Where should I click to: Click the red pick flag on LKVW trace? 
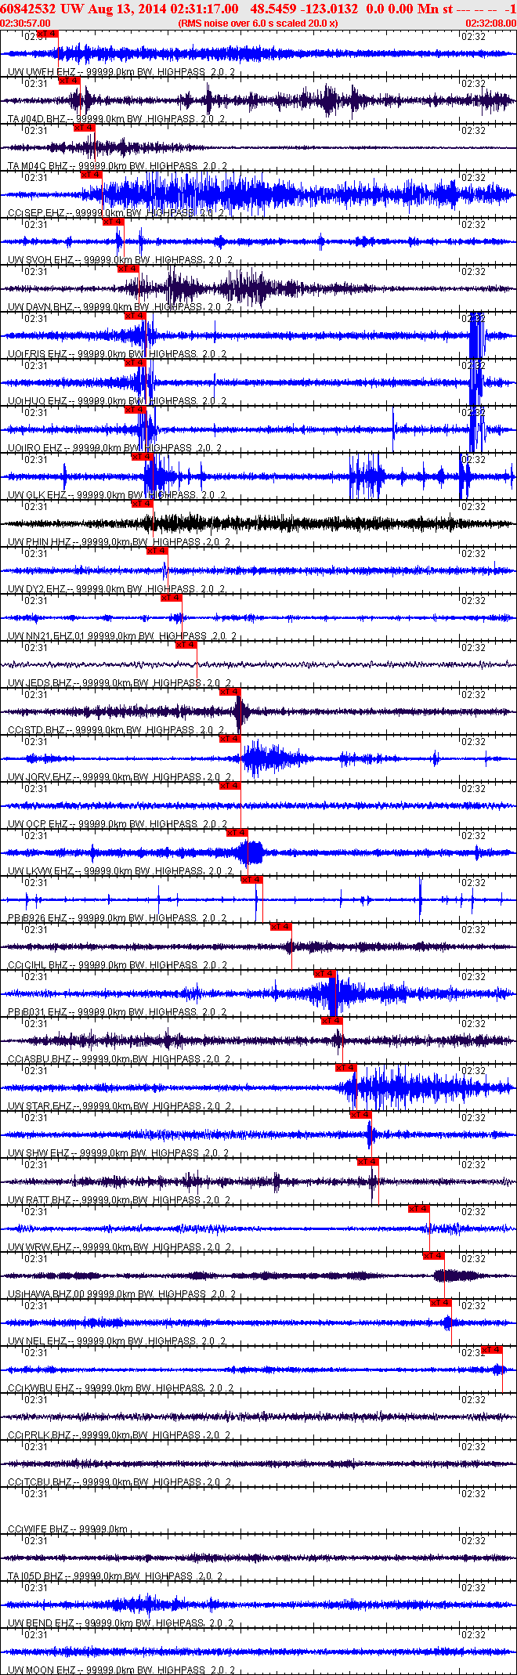[237, 833]
